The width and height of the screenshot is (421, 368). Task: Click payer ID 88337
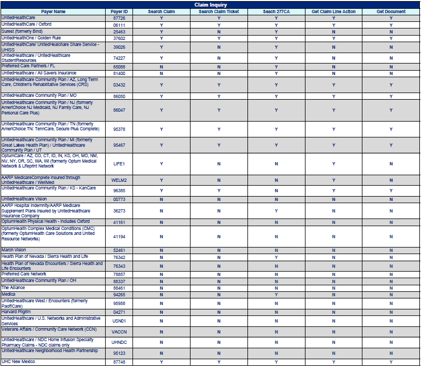tap(119, 281)
